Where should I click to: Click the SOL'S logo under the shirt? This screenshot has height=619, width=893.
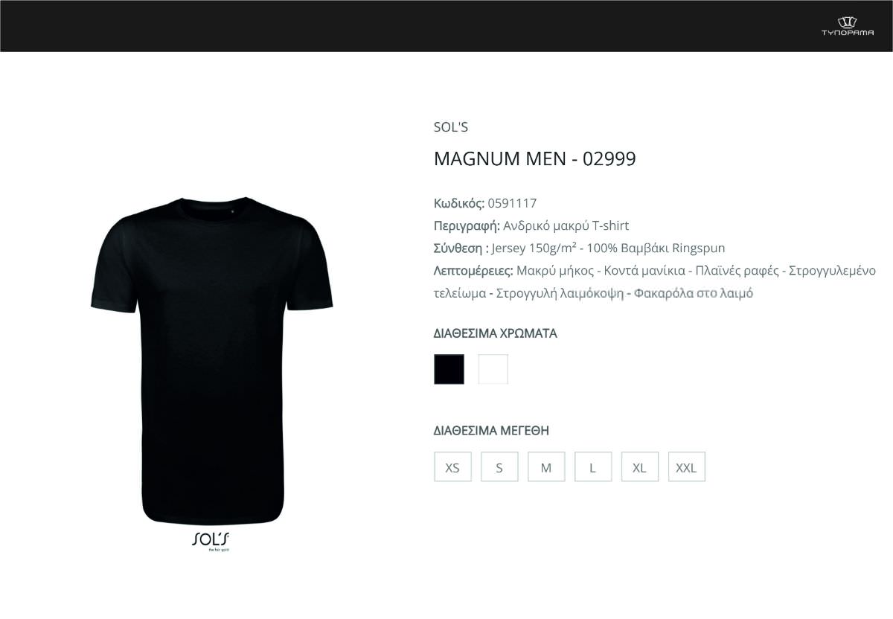point(212,541)
